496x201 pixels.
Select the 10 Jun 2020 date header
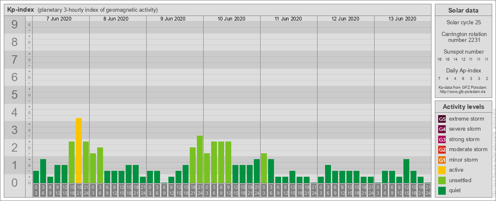231,19
